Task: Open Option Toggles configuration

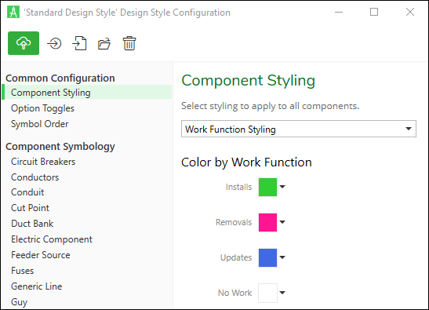Action: (x=42, y=108)
